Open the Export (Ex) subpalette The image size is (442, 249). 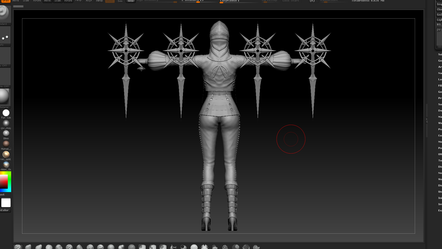(440, 210)
